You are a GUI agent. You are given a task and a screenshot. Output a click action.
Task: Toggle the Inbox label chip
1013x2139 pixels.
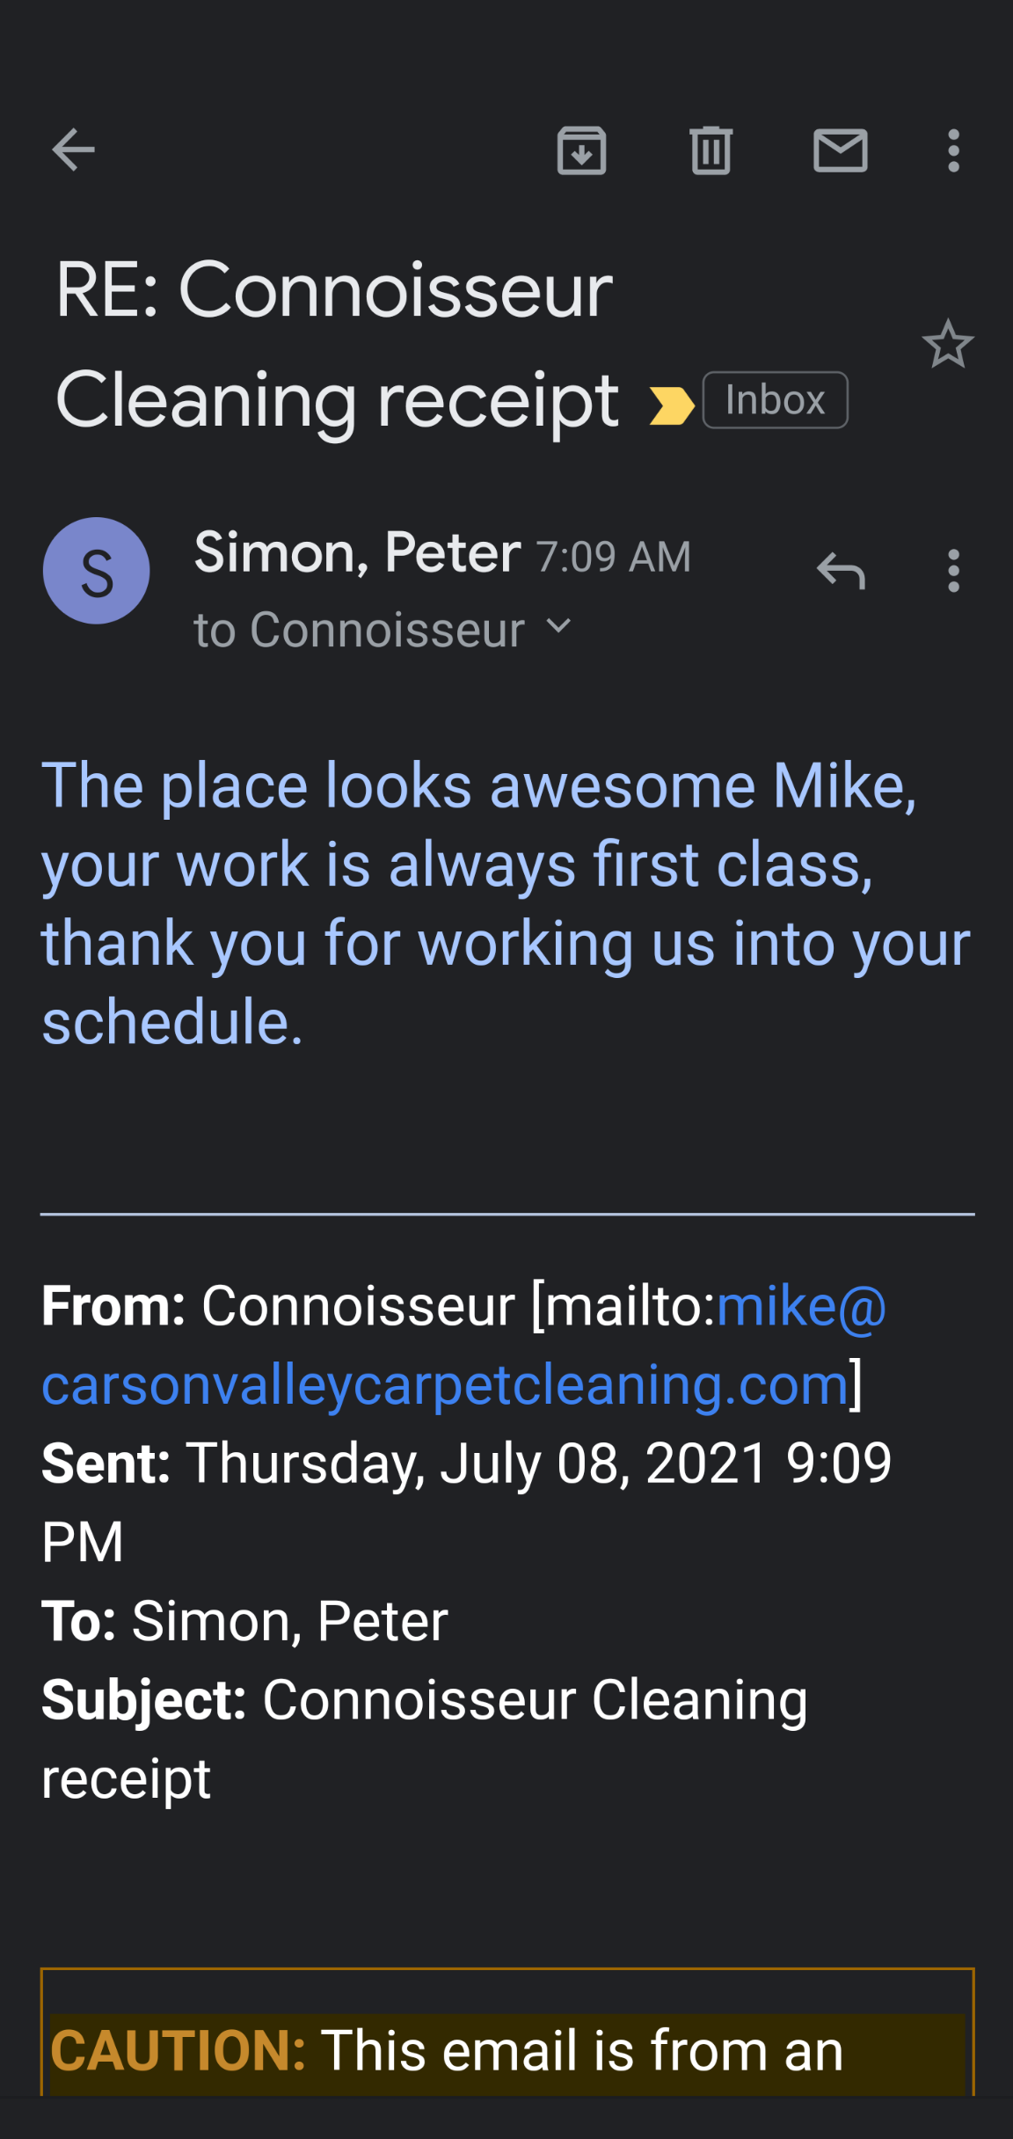[775, 399]
